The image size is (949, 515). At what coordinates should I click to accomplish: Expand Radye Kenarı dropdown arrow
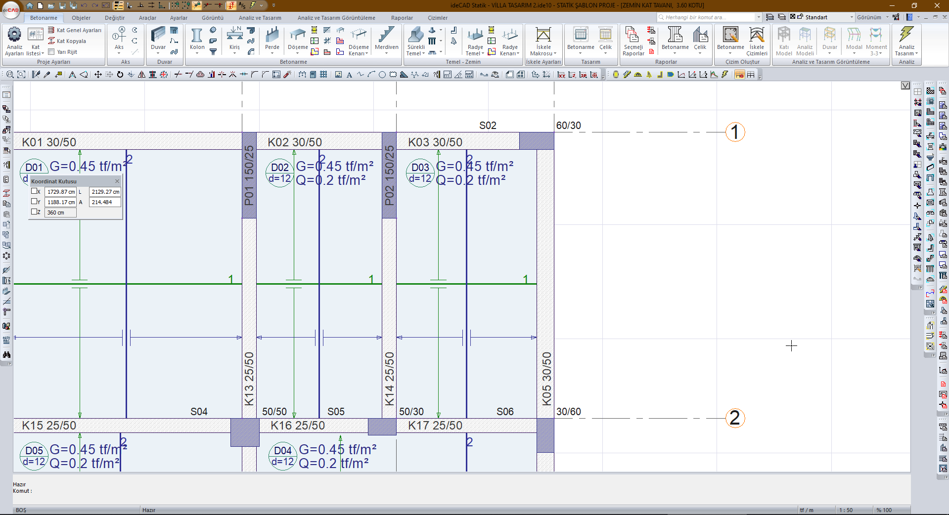coord(518,53)
